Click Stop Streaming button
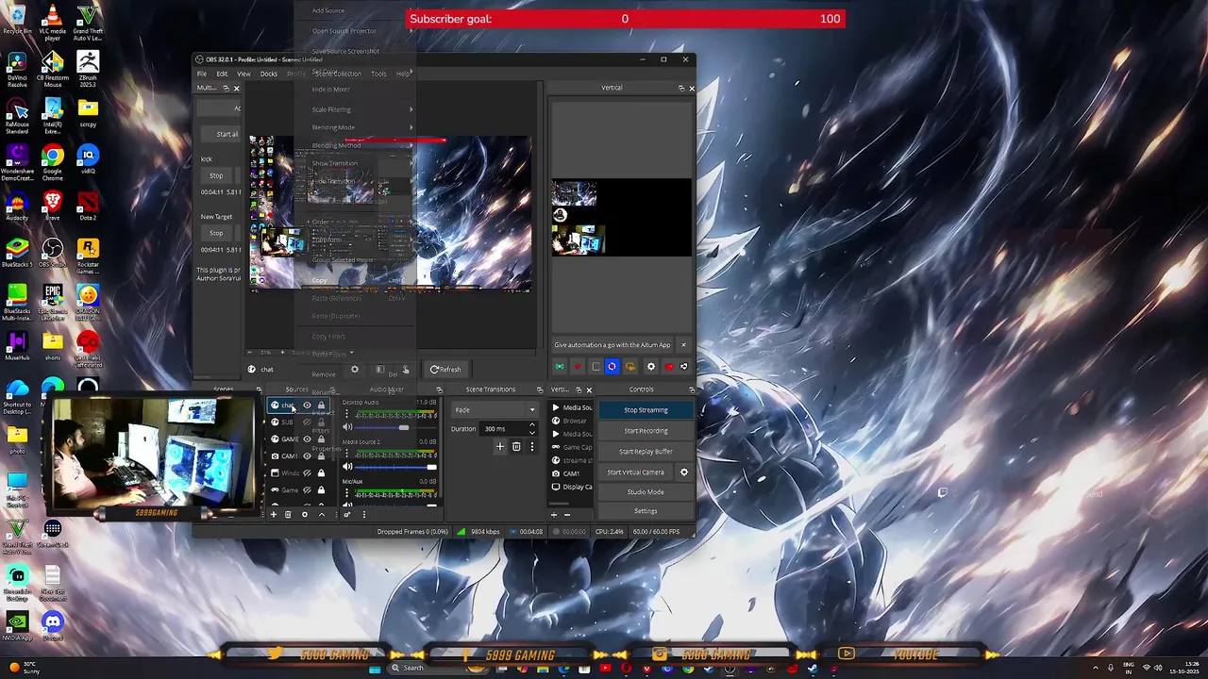Image resolution: width=1208 pixels, height=679 pixels. pyautogui.click(x=646, y=410)
